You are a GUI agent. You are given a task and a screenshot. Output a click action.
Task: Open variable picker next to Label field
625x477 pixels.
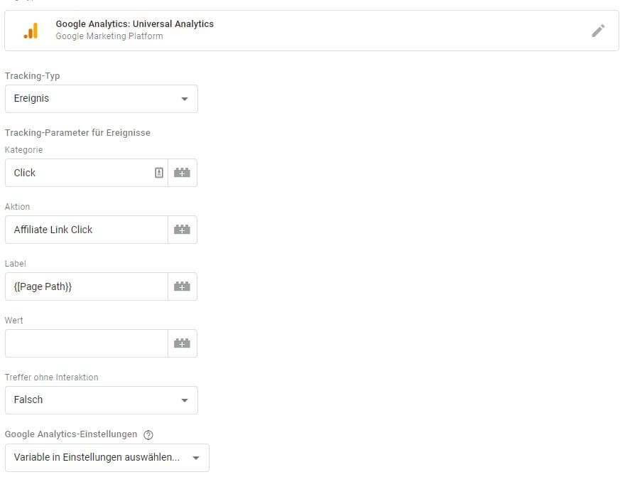coord(183,286)
